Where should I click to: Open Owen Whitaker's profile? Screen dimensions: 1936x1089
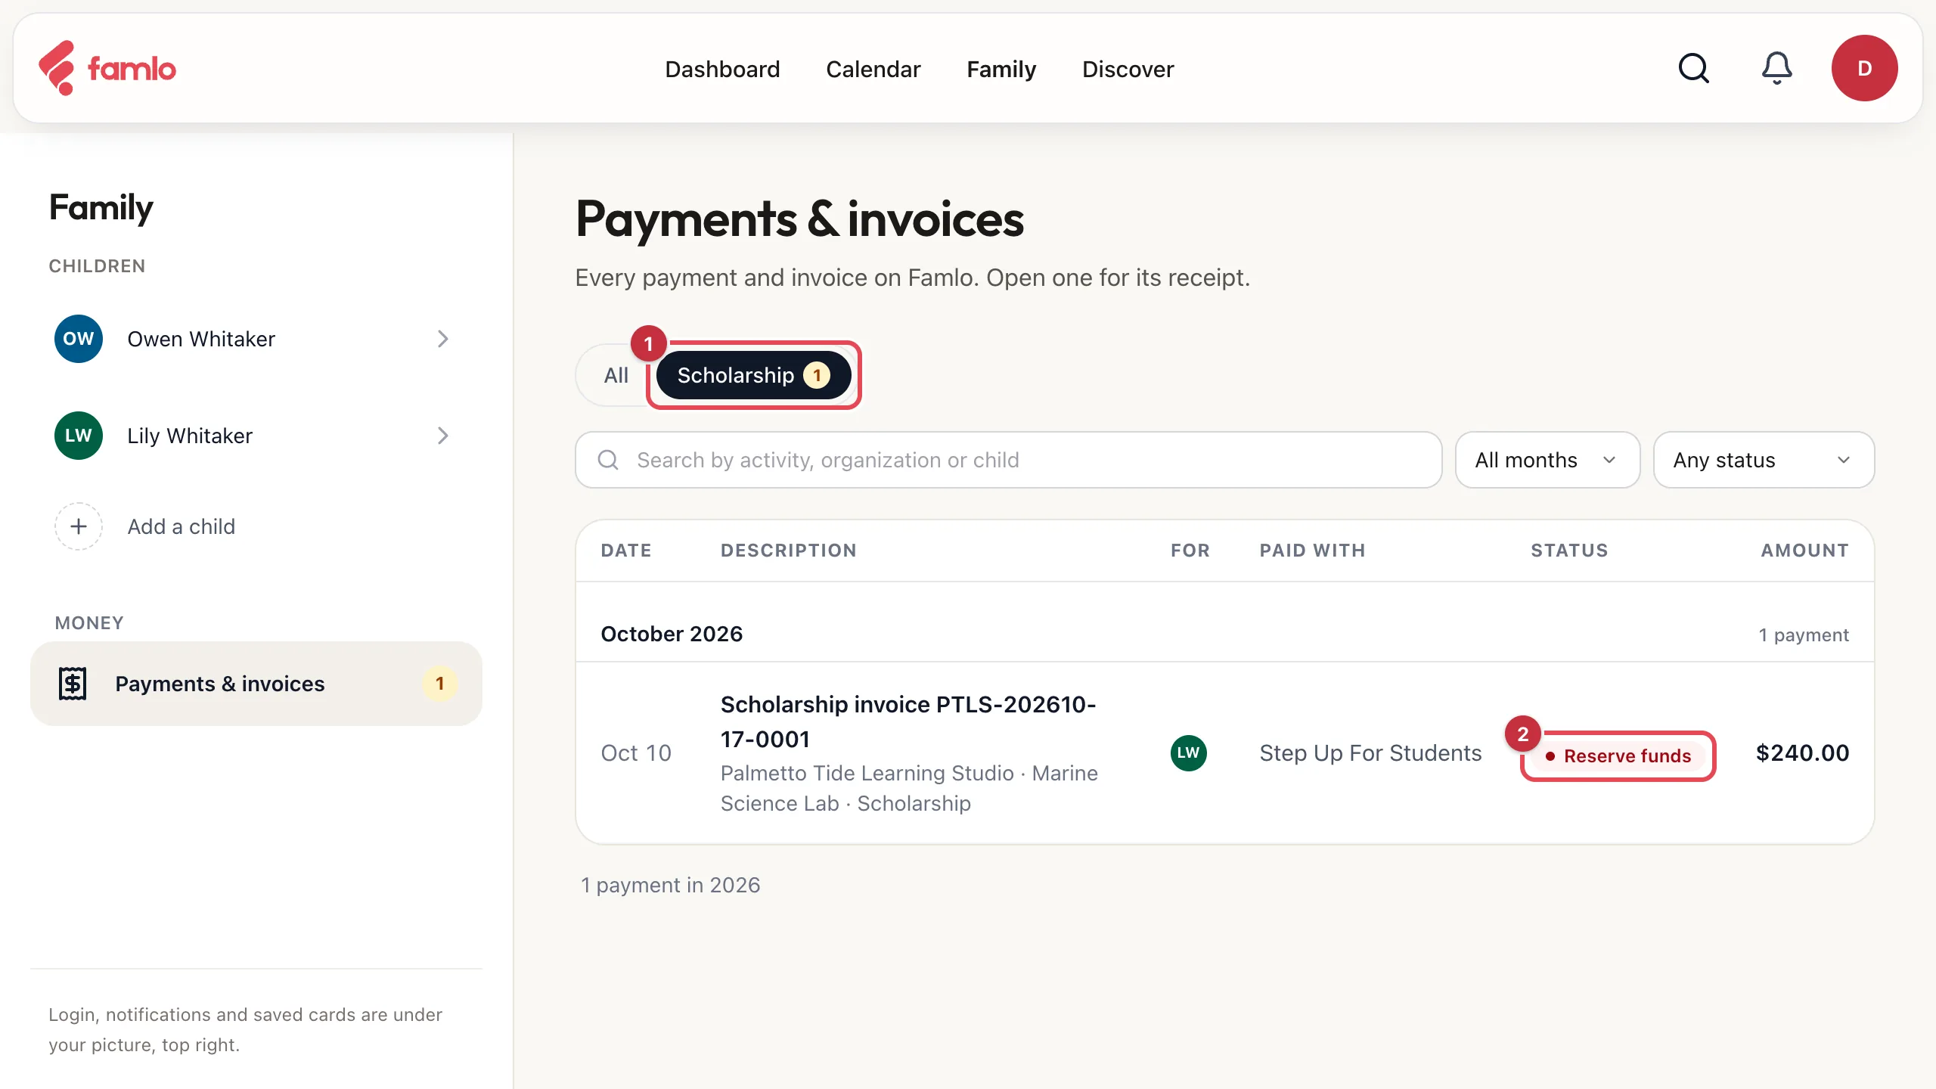click(256, 339)
